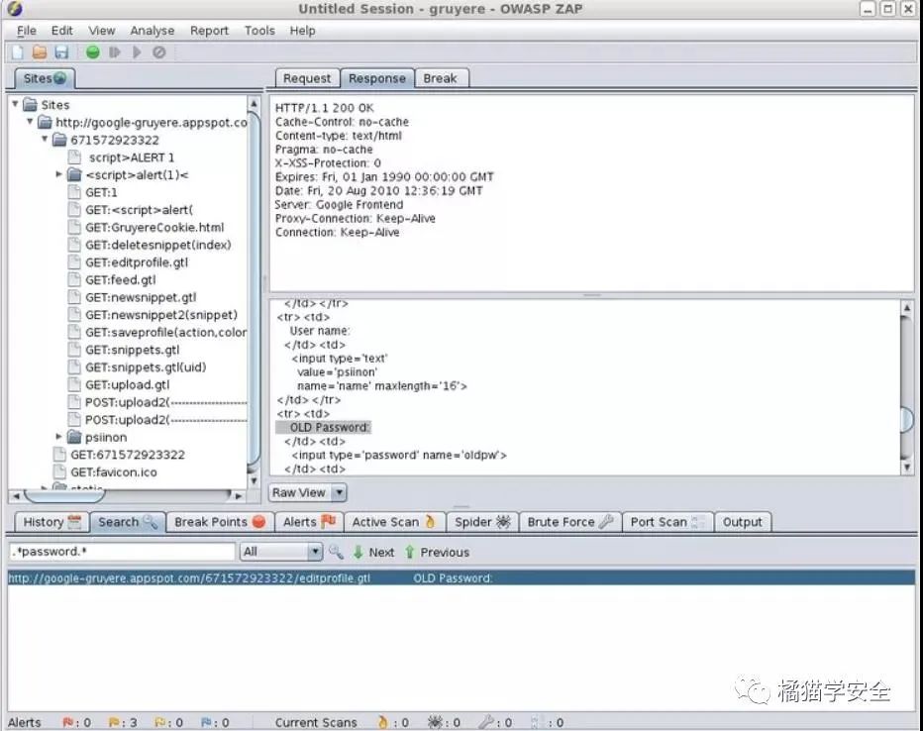Open the History tab
The width and height of the screenshot is (923, 731).
51,522
